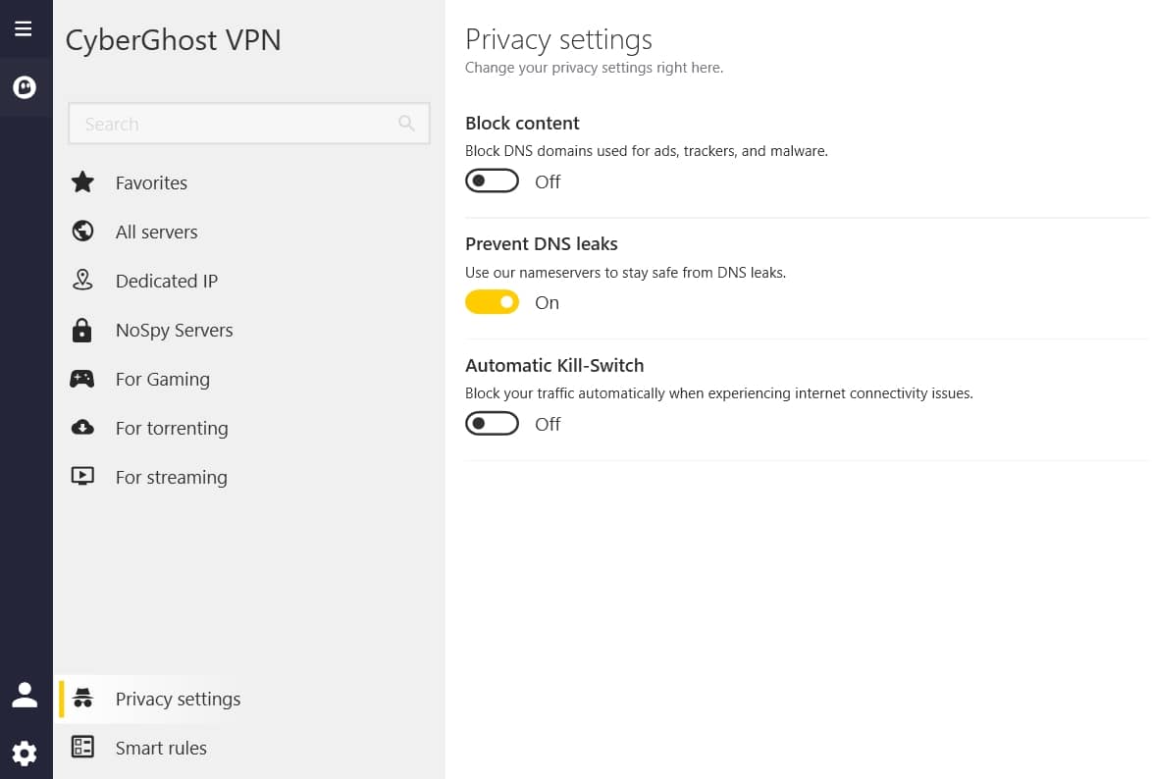Open the hamburger menu icon
Viewport: 1152px width, 779px height.
tap(24, 28)
